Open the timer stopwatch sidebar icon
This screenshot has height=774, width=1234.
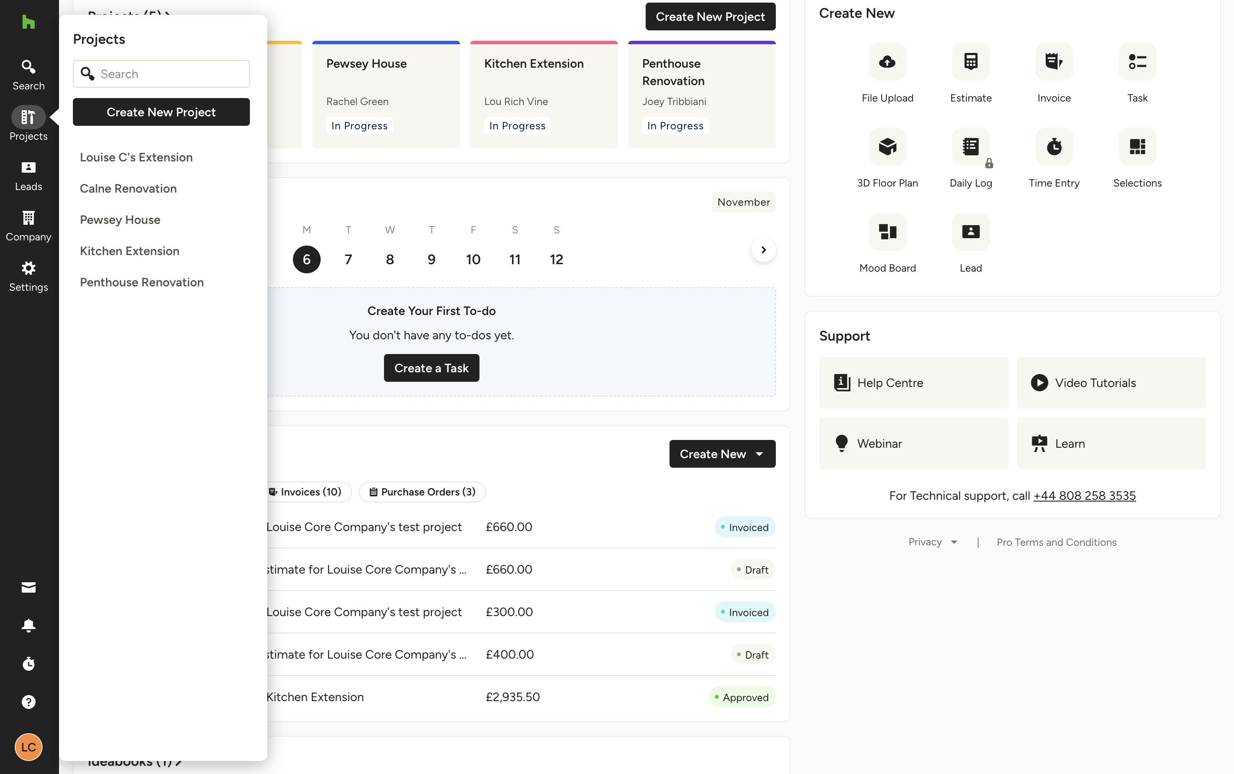coord(28,663)
